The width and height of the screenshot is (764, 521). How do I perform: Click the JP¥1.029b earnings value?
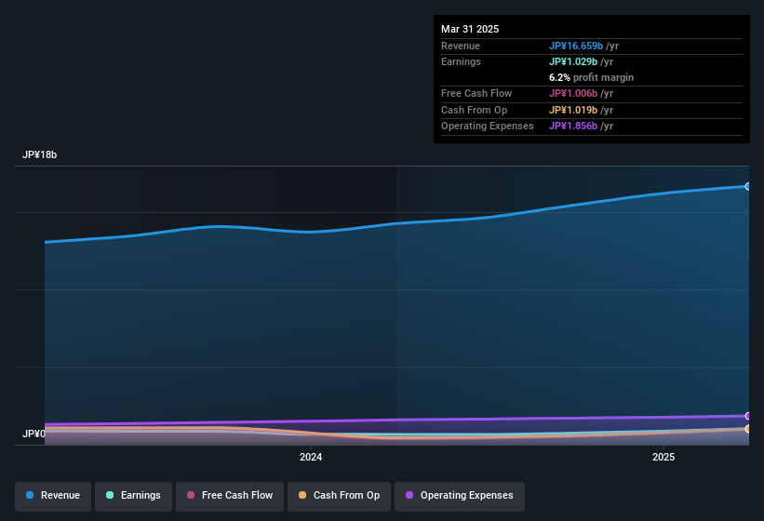pyautogui.click(x=573, y=61)
